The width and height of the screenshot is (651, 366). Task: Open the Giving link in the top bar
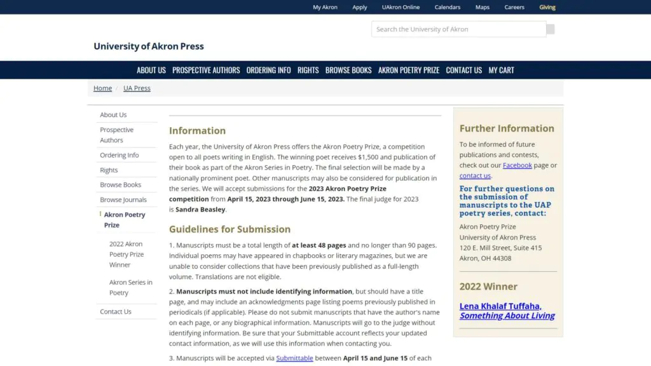click(547, 8)
